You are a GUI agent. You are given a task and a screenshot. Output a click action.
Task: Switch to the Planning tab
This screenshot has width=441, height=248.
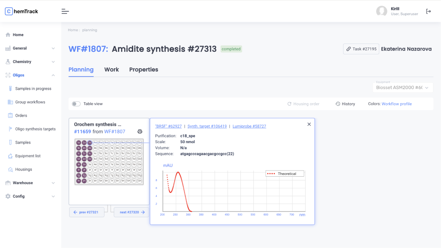[x=81, y=70]
